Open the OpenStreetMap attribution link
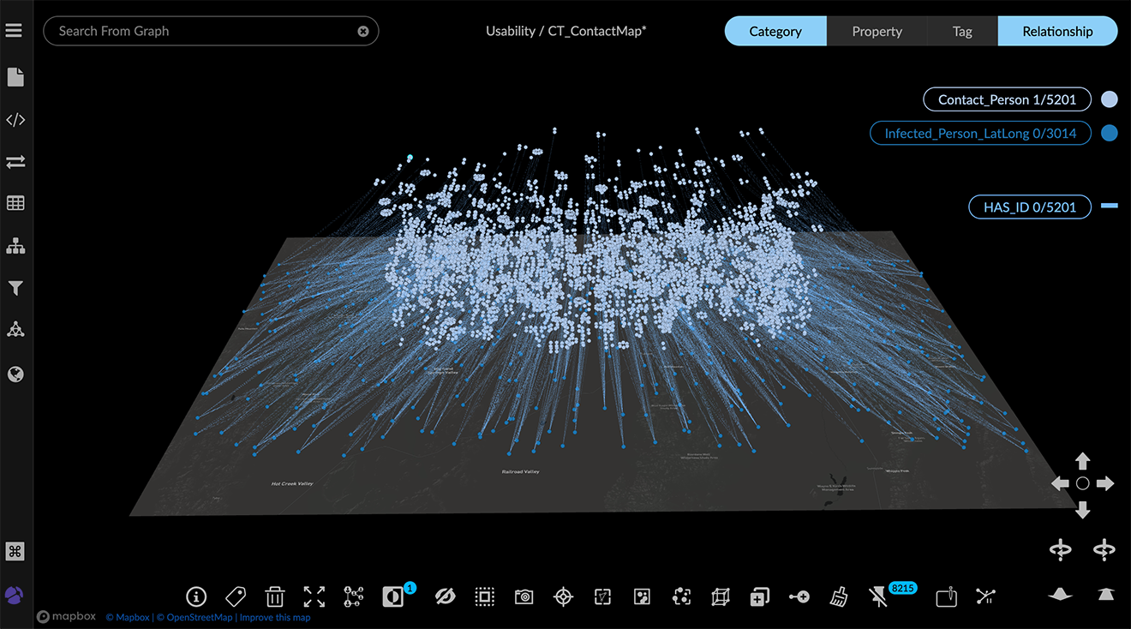The image size is (1131, 629). [194, 617]
